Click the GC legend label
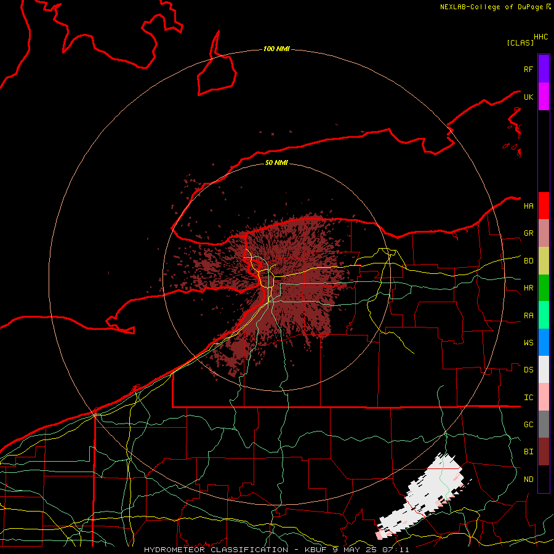Image resolution: width=554 pixels, height=554 pixels. click(528, 425)
